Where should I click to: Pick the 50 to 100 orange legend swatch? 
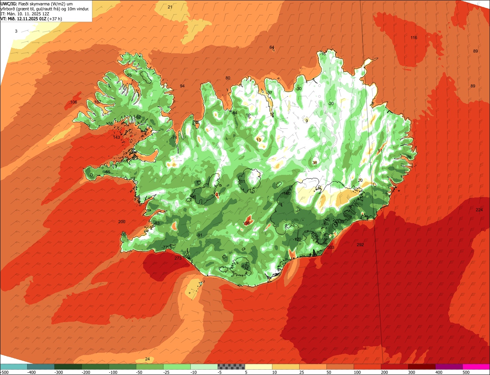340,367
